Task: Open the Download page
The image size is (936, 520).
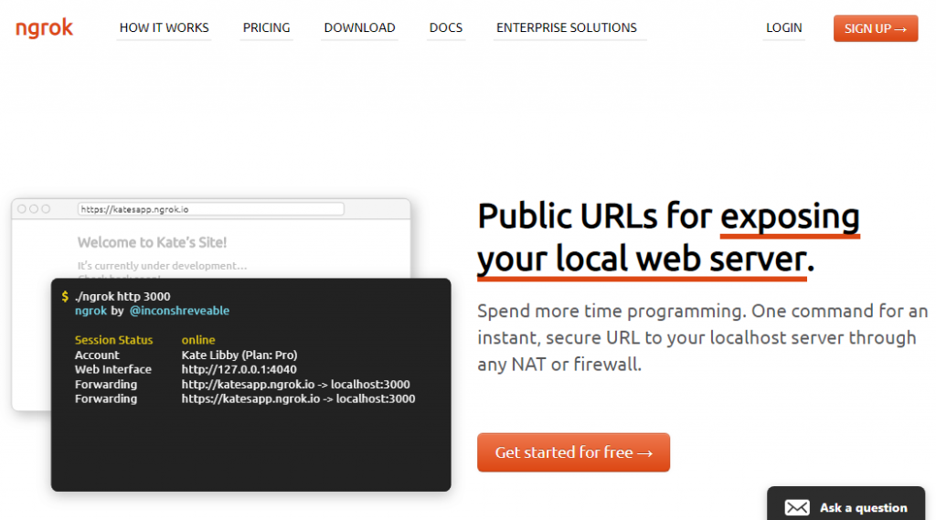Action: coord(359,28)
